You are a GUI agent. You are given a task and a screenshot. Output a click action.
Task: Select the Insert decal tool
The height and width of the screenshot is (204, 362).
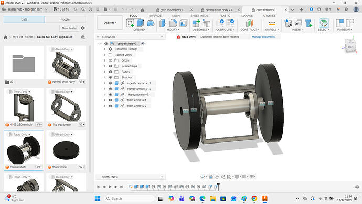[x=299, y=23]
